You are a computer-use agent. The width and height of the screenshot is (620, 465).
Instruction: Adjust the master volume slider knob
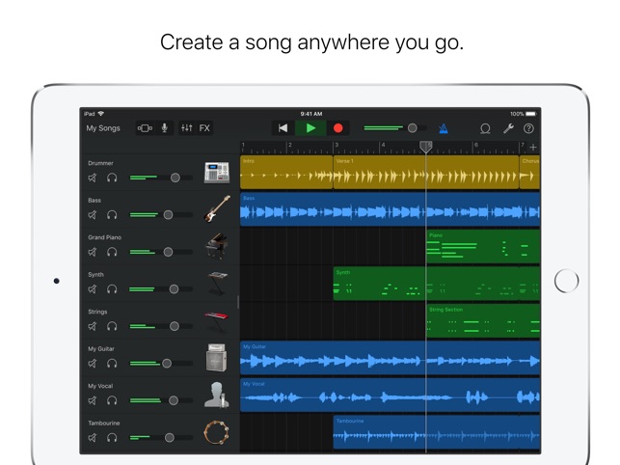(413, 127)
